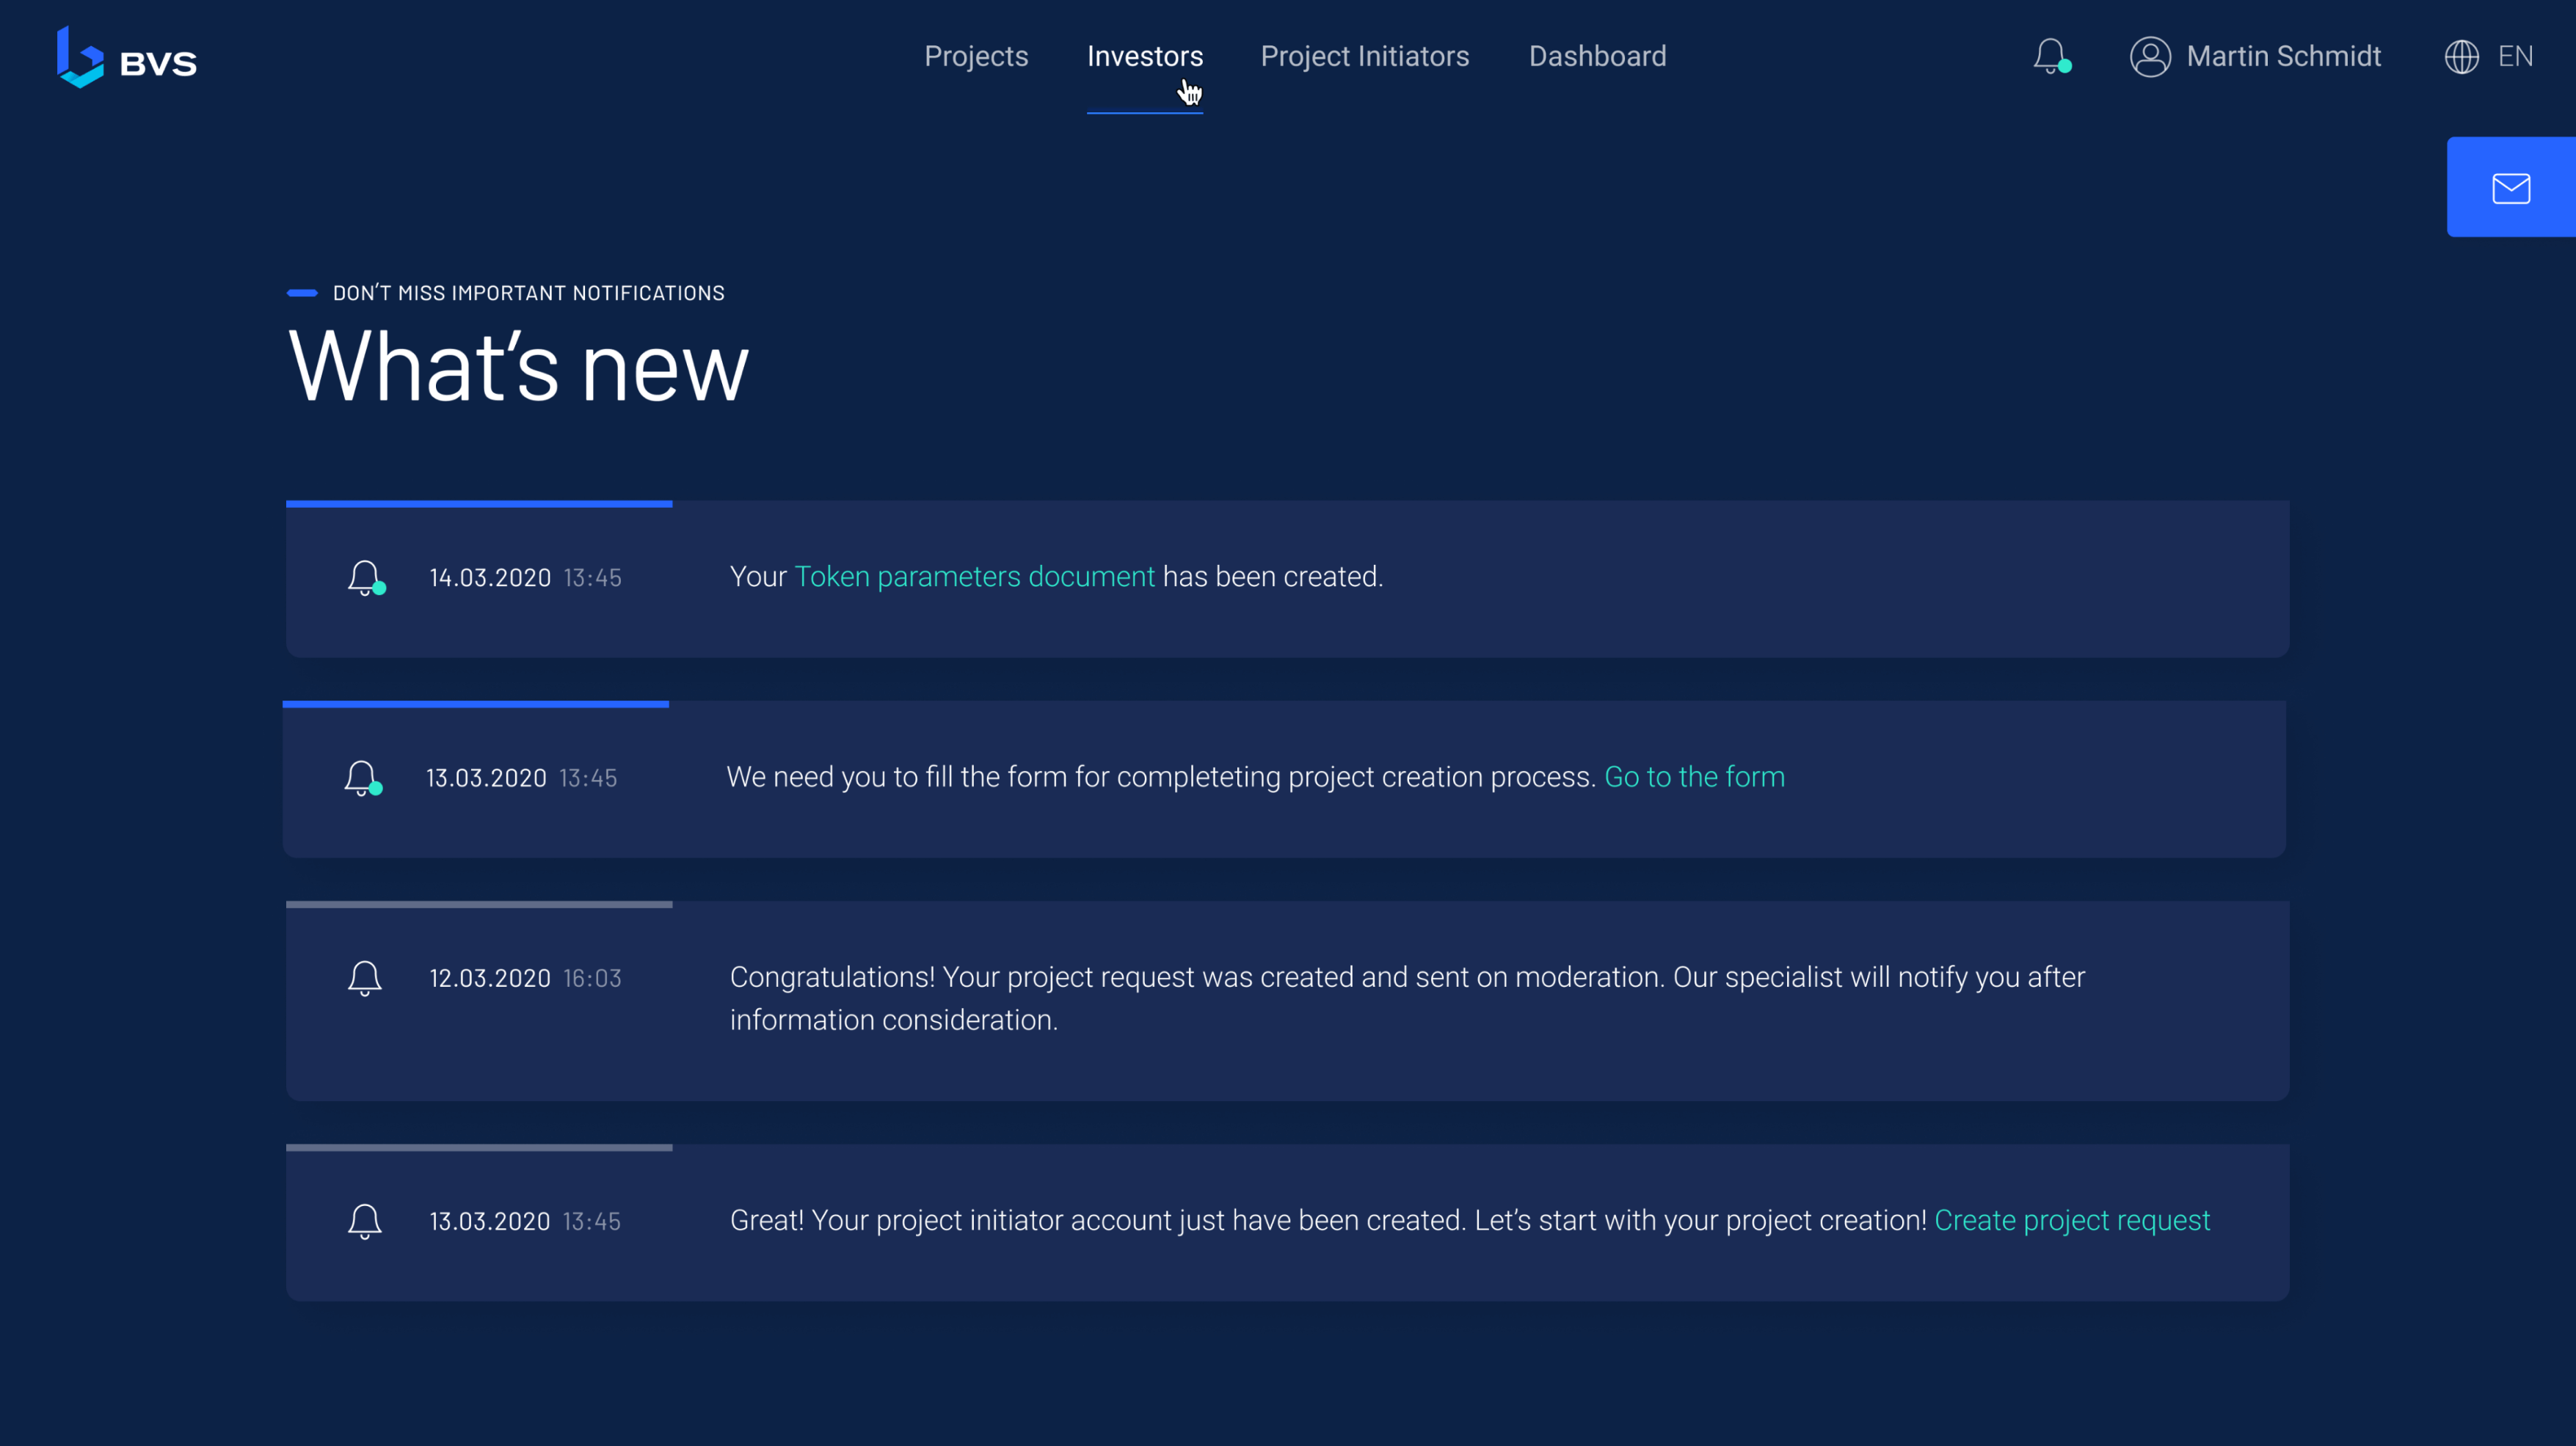The height and width of the screenshot is (1446, 2576).
Task: Click the BVS logo
Action: 126,57
